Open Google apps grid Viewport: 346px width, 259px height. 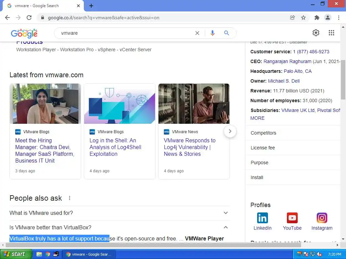click(331, 33)
